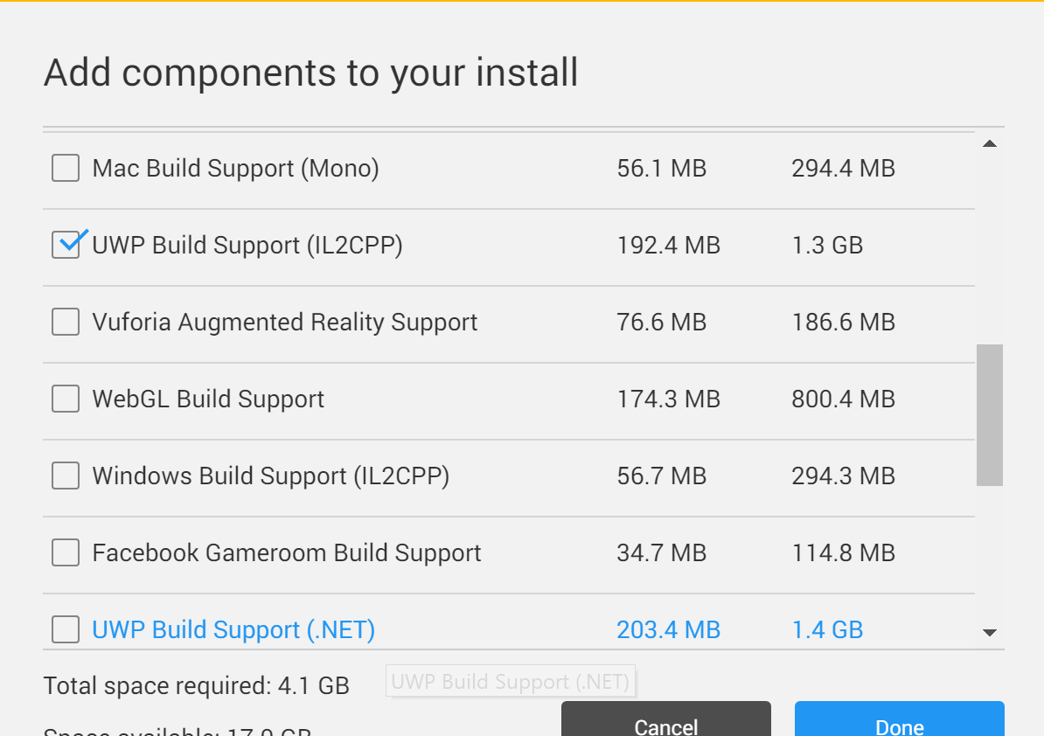Click the Add components dialog title
1044x736 pixels.
click(x=310, y=73)
